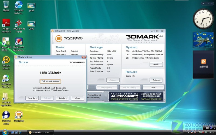Click the sidebar add gadget plus button
The height and width of the screenshot is (135, 216).
point(203,4)
